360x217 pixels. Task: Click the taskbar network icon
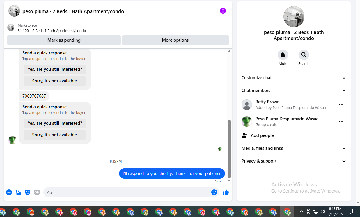[315, 211]
